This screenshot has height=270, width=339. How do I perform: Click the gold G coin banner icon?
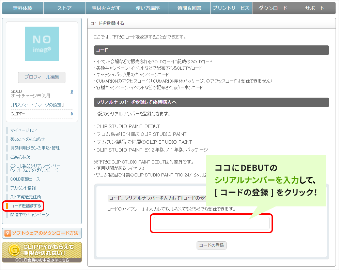[x=13, y=251]
